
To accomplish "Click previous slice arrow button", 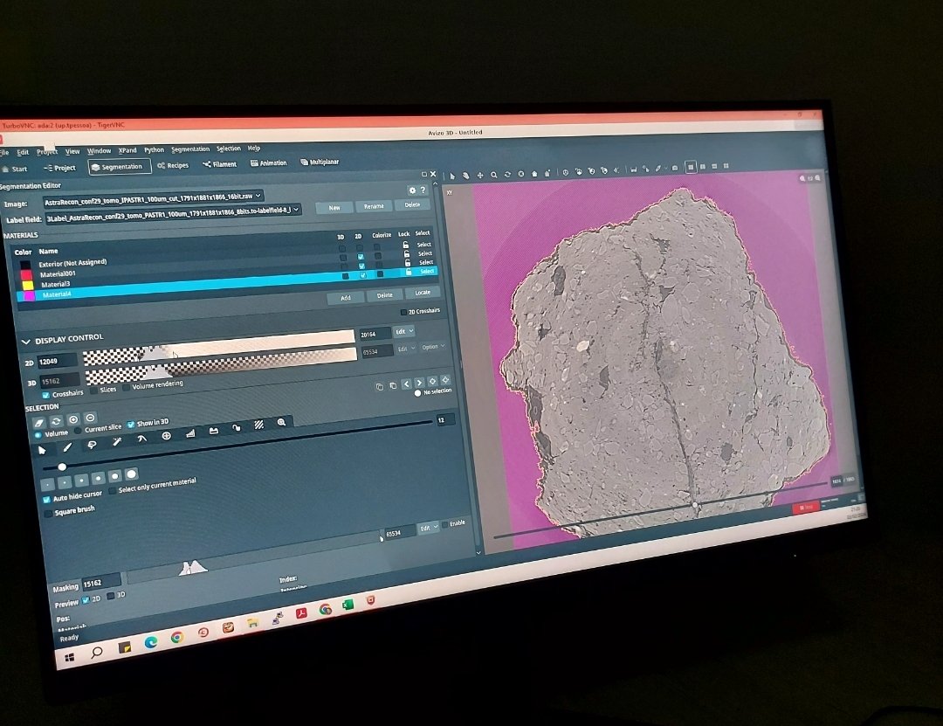I will pyautogui.click(x=406, y=384).
